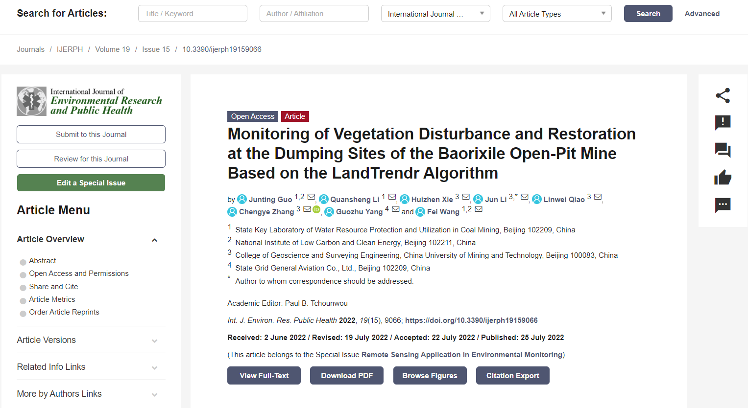The image size is (748, 408).
Task: Open the discussion comments icon
Action: (723, 150)
